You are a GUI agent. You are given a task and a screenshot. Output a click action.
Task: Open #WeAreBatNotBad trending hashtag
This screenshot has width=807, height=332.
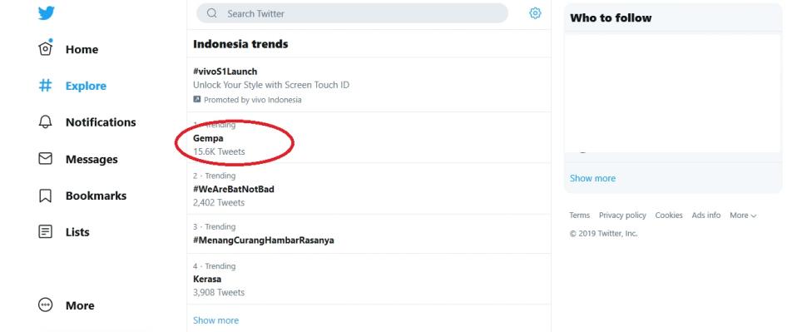coord(369,189)
